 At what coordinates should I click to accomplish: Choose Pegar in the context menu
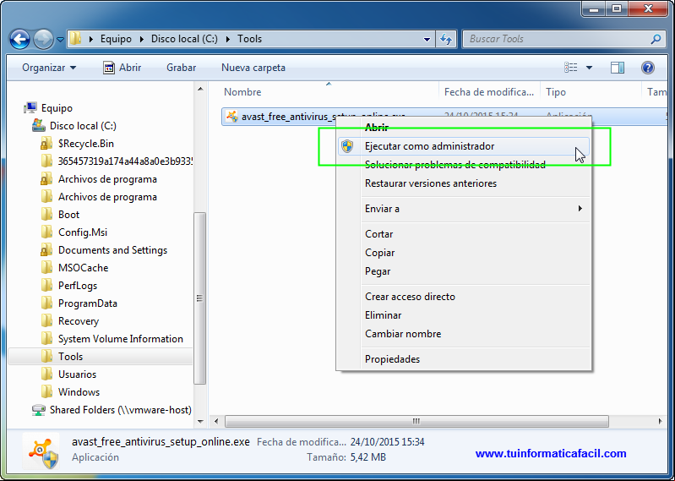[x=378, y=271]
